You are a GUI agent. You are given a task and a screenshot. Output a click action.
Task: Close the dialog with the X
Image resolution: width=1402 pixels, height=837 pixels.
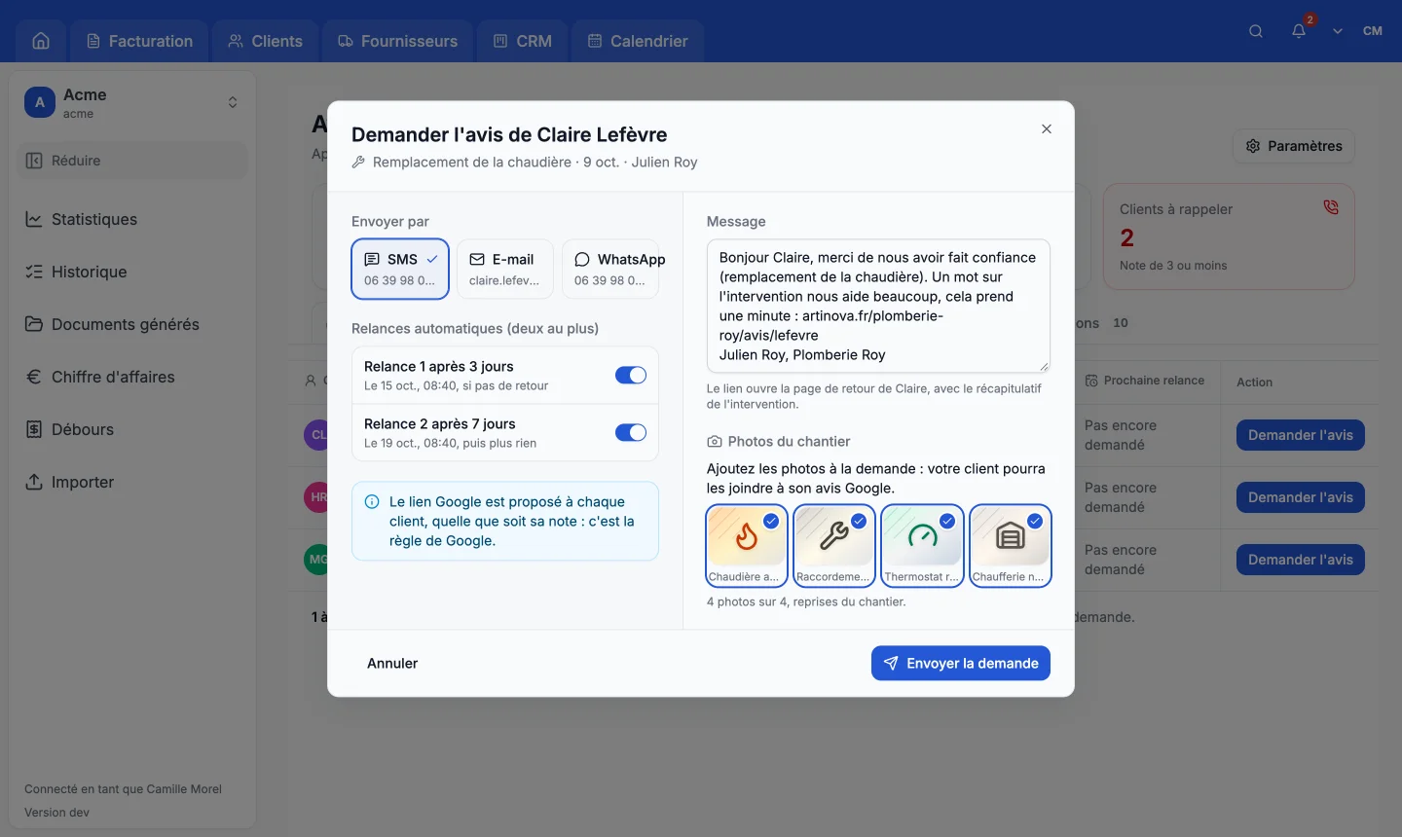click(1047, 128)
